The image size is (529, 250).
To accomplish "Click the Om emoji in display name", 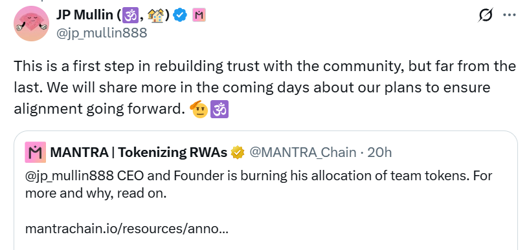I will pos(128,15).
